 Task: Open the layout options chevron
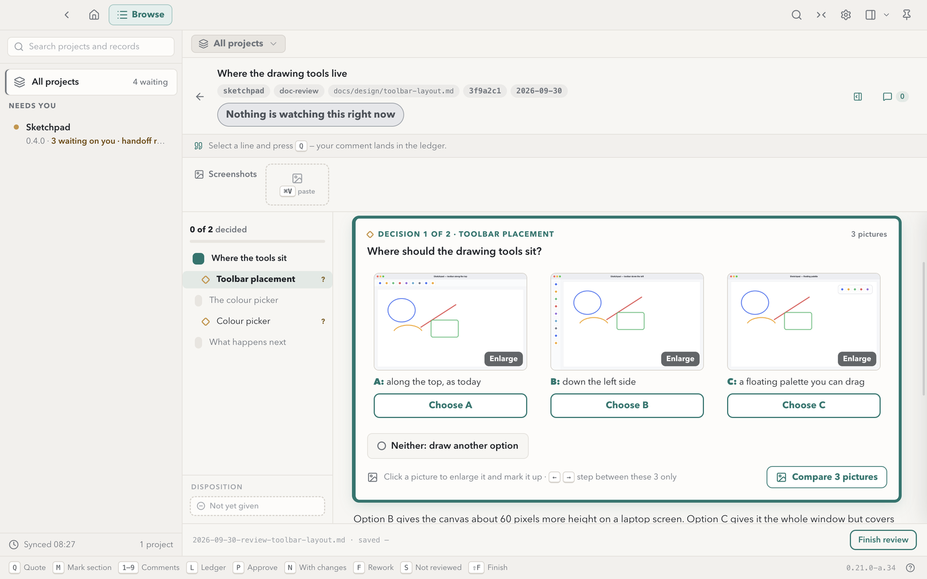point(886,14)
